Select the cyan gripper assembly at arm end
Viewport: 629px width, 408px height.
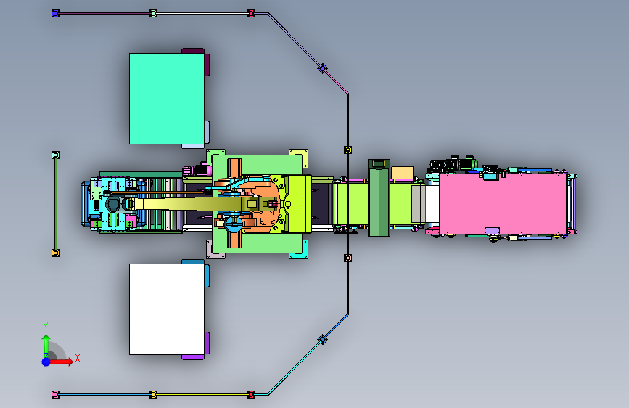tap(115, 205)
